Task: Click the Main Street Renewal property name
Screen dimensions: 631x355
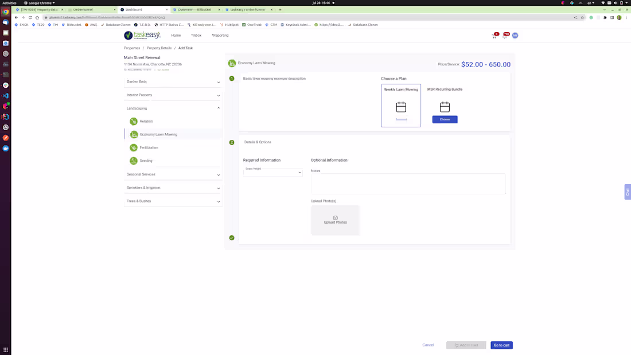Action: 142,57
